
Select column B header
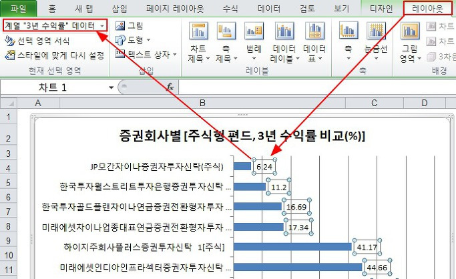202,103
